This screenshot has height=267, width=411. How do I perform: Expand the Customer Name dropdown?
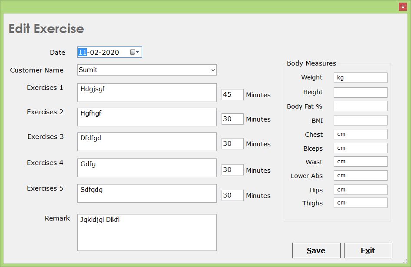point(213,70)
